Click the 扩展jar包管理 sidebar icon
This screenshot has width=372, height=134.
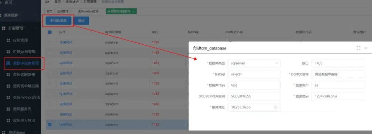click(x=8, y=52)
